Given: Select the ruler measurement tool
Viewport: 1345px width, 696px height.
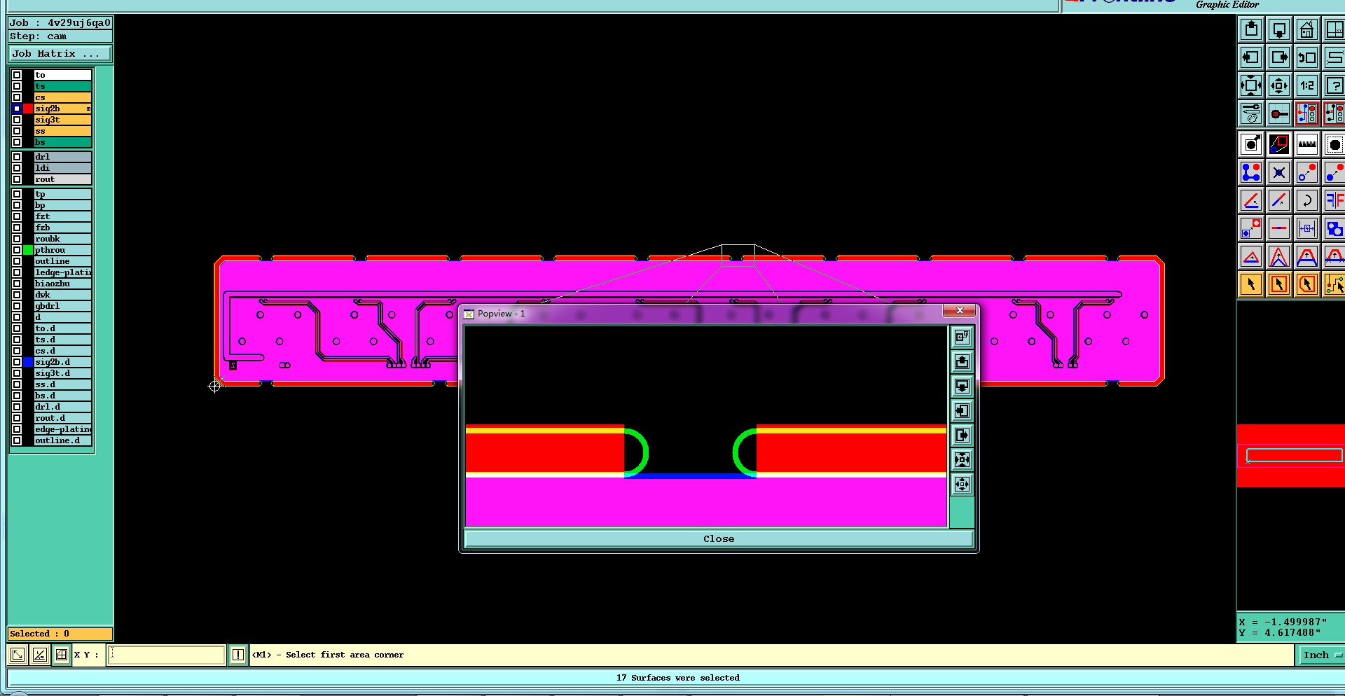Looking at the screenshot, I should pyautogui.click(x=1307, y=144).
